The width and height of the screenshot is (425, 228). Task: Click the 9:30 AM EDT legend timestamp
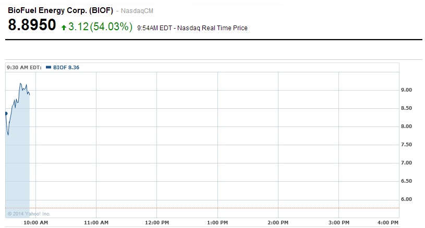pos(24,67)
